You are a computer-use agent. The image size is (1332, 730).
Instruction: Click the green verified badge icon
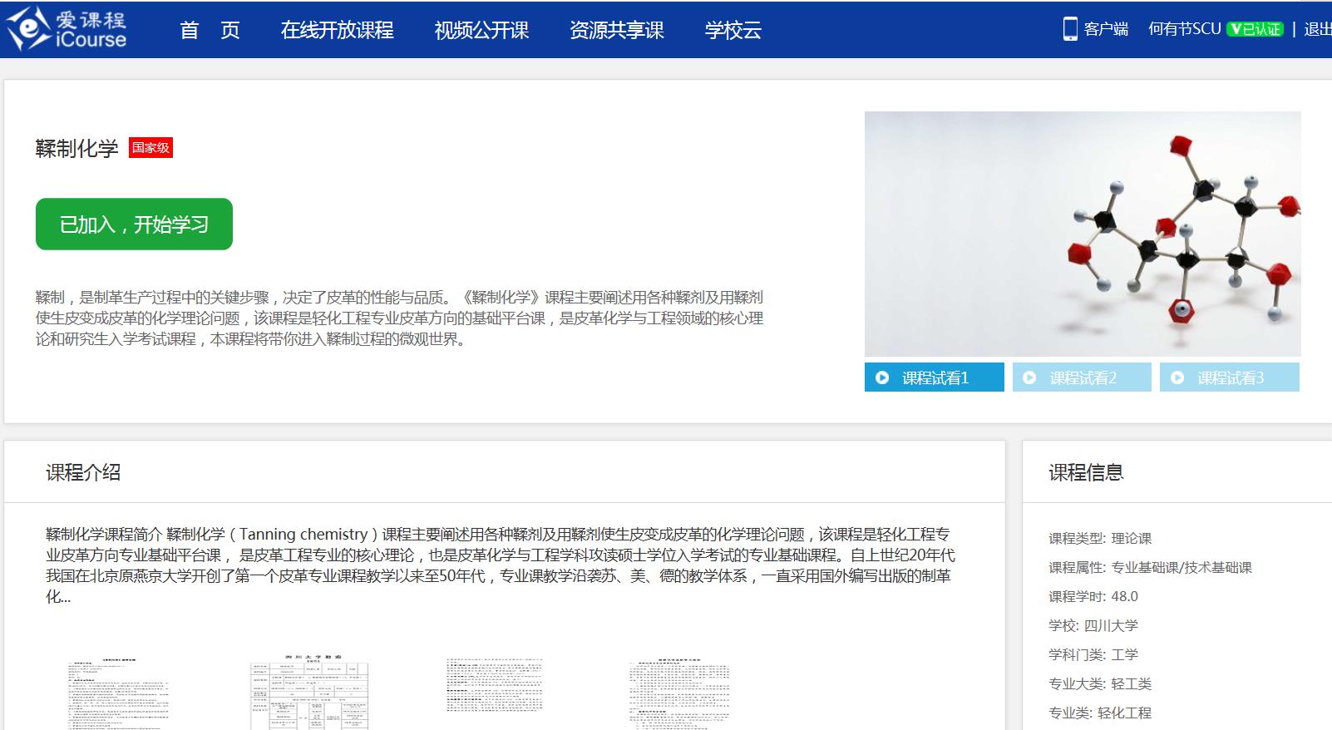[x=1256, y=29]
